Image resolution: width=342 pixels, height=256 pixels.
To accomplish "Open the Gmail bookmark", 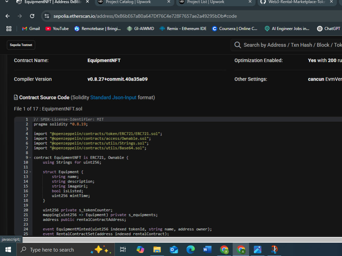I will [x=31, y=29].
